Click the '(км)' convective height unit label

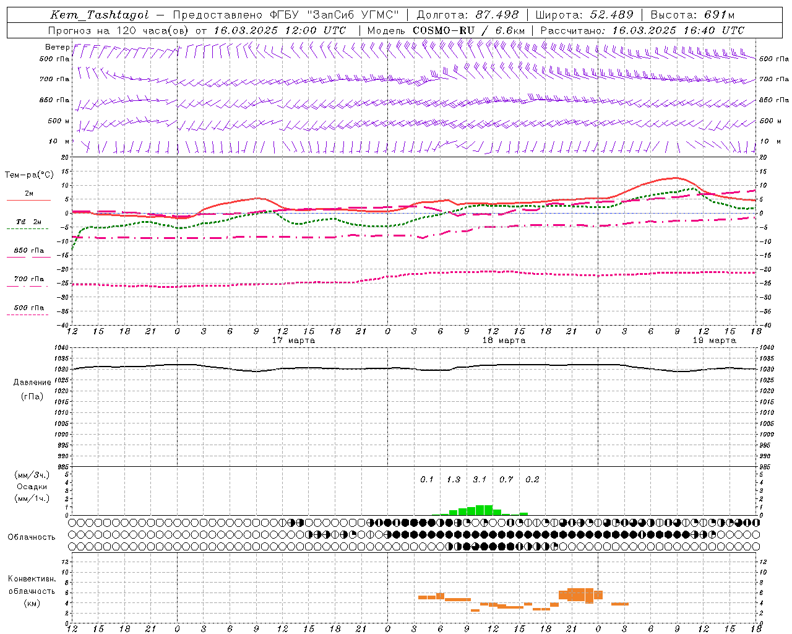click(32, 603)
